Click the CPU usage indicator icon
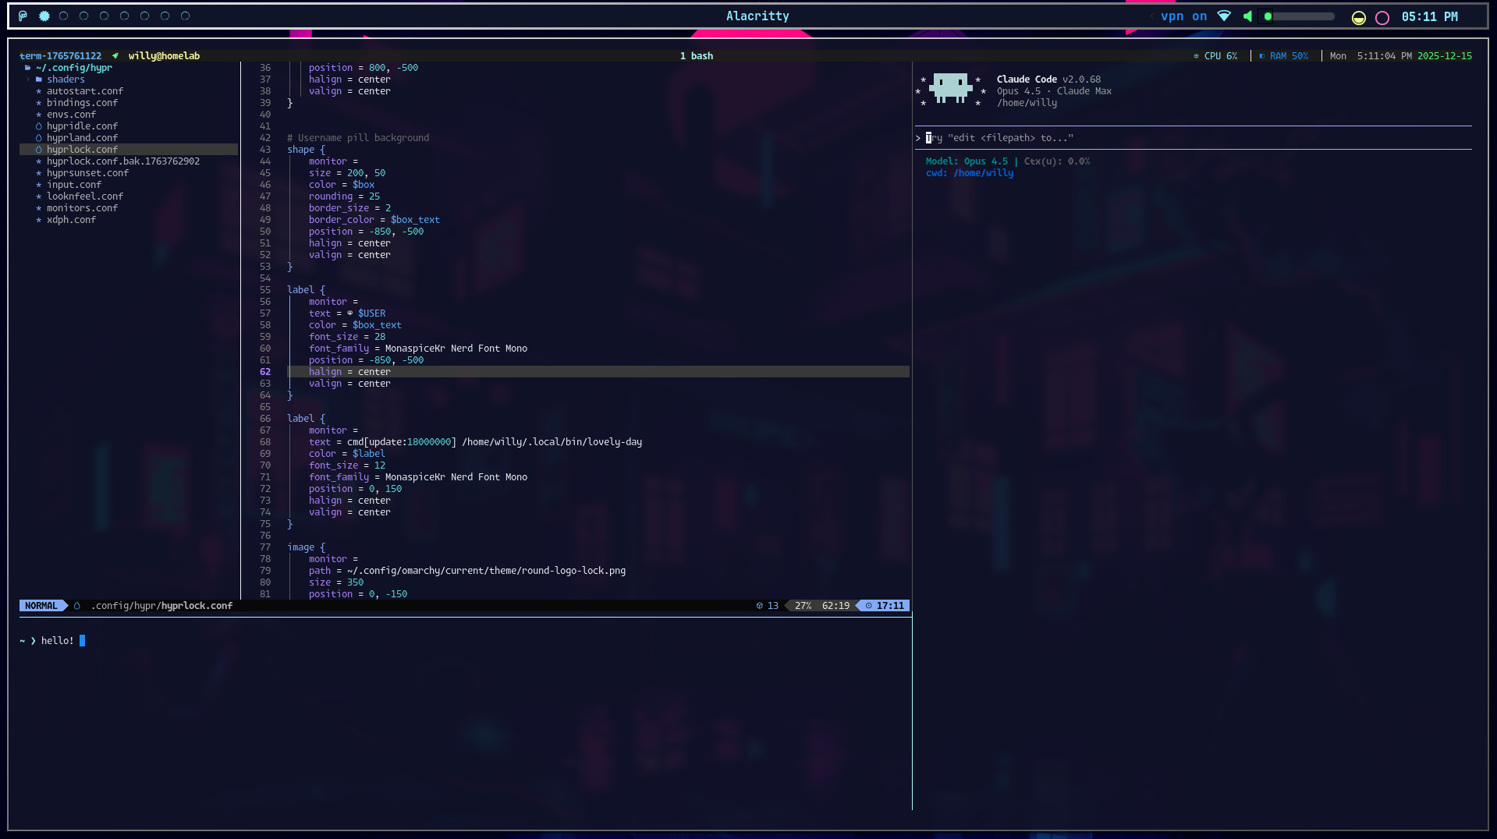1497x839 pixels. pos(1196,56)
